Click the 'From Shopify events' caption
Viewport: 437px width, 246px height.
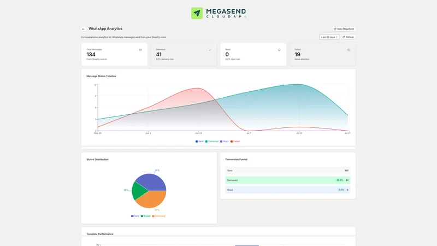point(97,59)
